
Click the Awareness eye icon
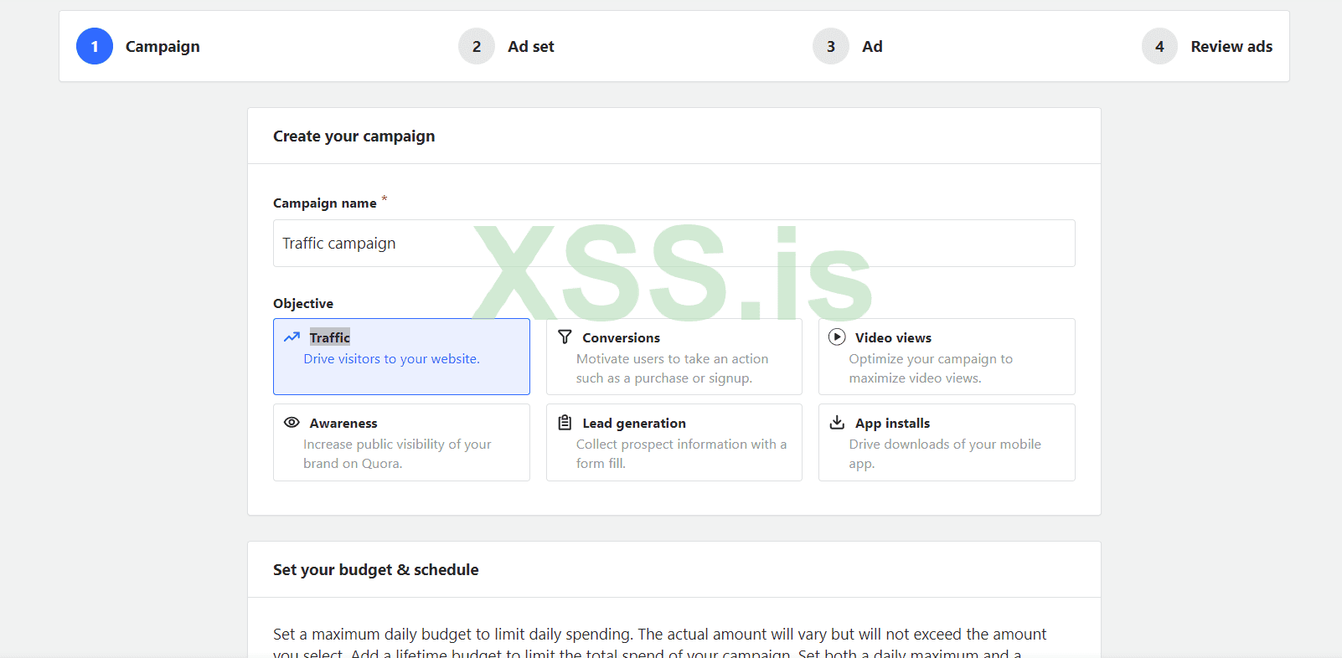[x=292, y=423]
